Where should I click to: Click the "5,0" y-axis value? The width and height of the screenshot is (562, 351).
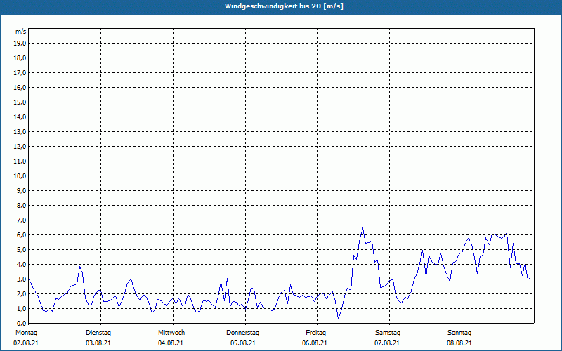click(22, 250)
